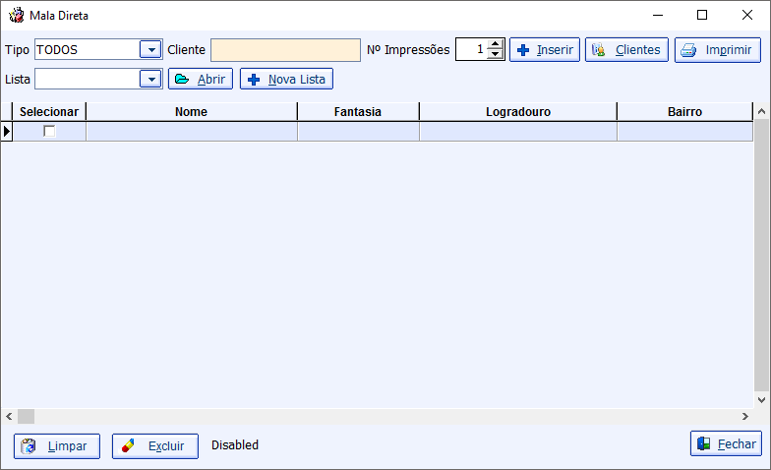The height and width of the screenshot is (470, 771).
Task: Increase Nº Impressões with up arrow
Action: pos(496,44)
